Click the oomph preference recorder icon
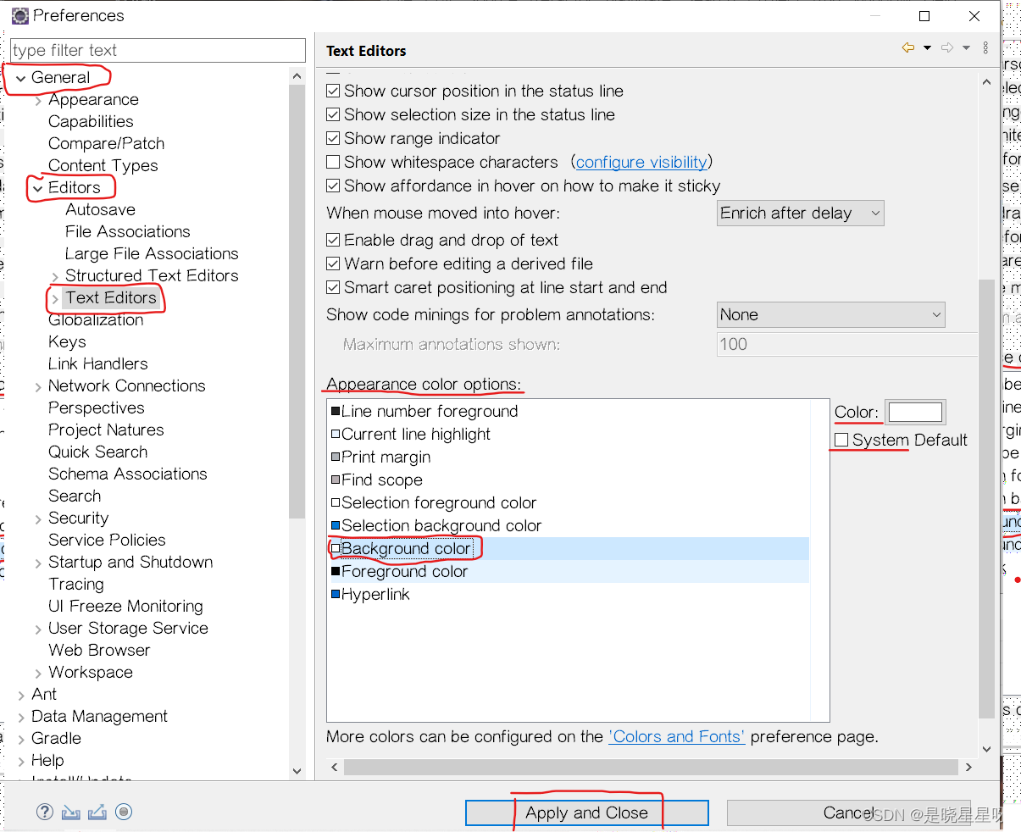 pos(124,812)
